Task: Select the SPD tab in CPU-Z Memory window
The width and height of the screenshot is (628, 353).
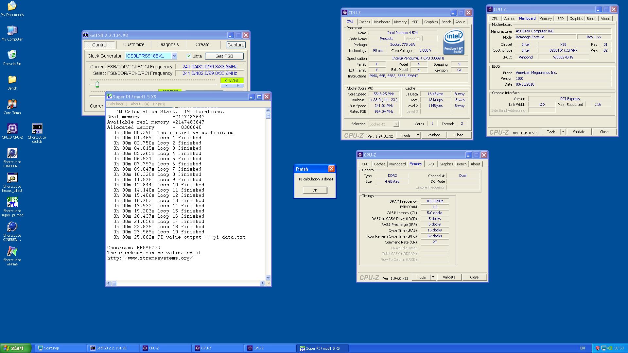Action: [430, 164]
